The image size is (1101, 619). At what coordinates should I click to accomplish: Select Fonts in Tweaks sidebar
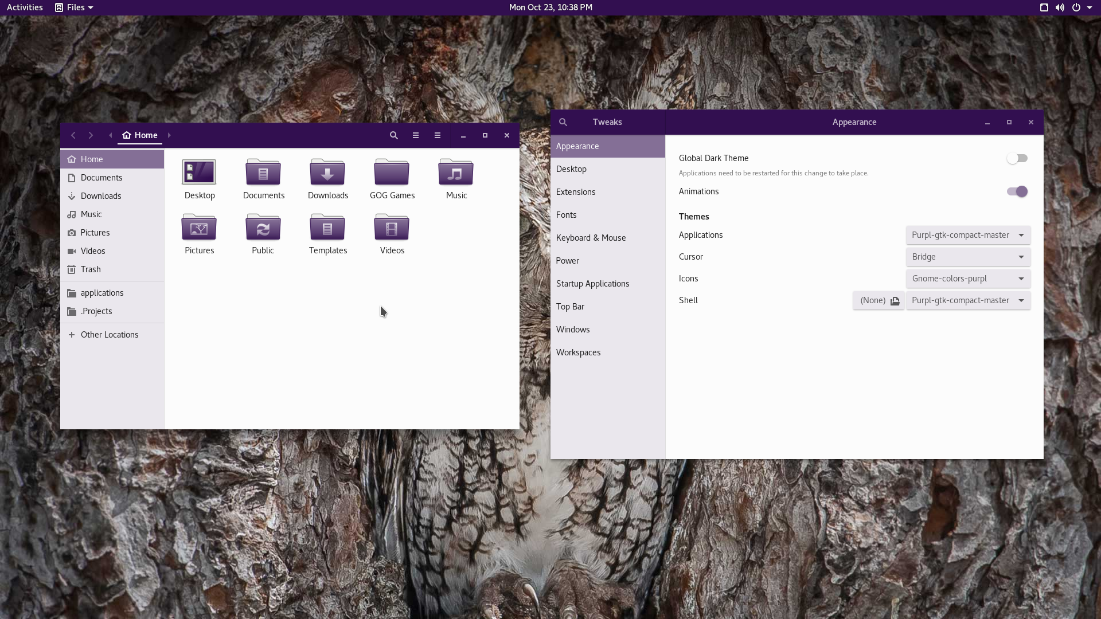608,215
